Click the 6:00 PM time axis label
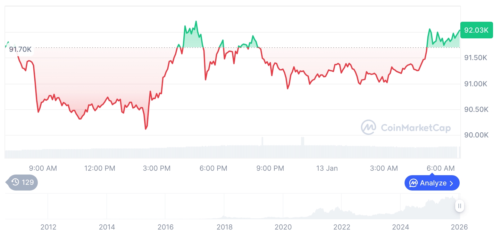The image size is (502, 234). point(213,168)
